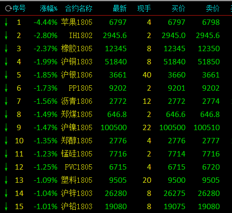Sort by the 最新 column header
232x213 pixels.
click(x=119, y=8)
